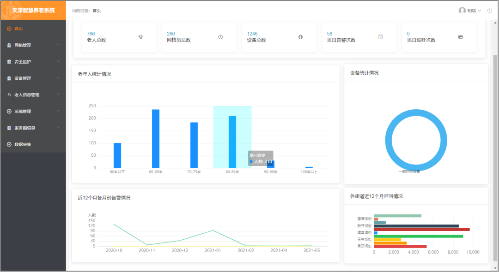Click the 60-69岁 bar in chart
The image size is (499, 272).
pyautogui.click(x=156, y=138)
